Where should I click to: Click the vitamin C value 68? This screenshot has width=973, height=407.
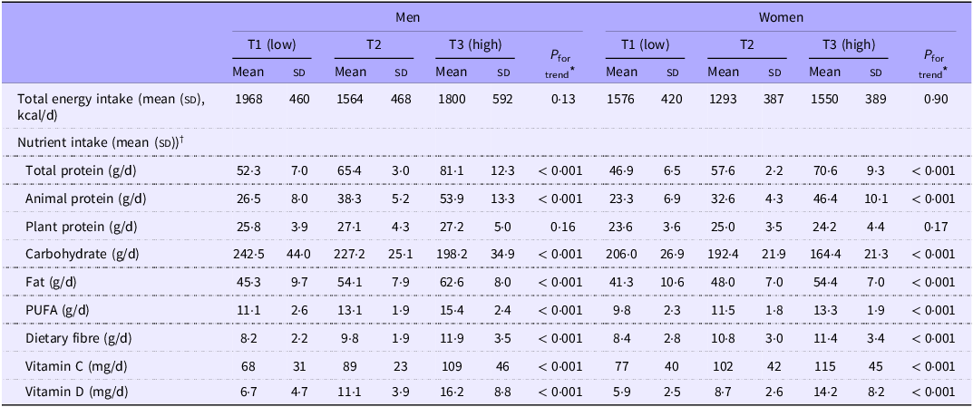[x=248, y=365]
